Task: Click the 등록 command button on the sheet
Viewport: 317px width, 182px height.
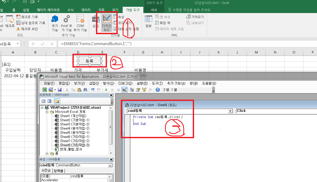Action: [x=89, y=61]
